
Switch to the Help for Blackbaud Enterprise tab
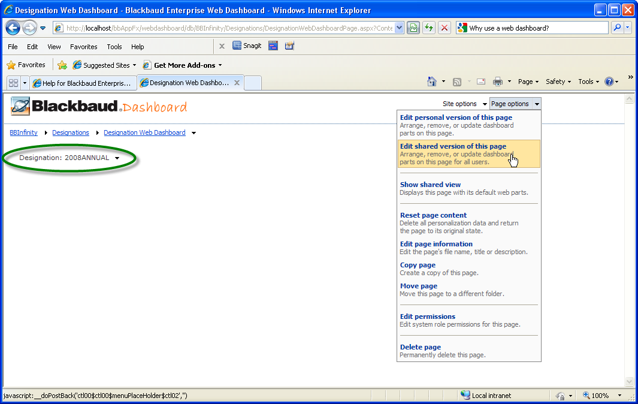(x=83, y=83)
